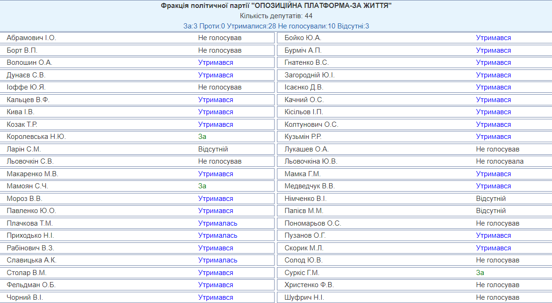Click "Відсутній" status for Ларін С.М.
The image size is (552, 303).
[x=213, y=149]
